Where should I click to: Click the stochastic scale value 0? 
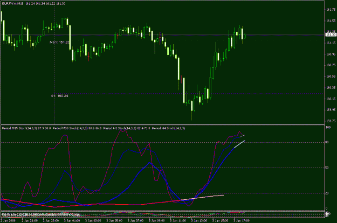326,208
